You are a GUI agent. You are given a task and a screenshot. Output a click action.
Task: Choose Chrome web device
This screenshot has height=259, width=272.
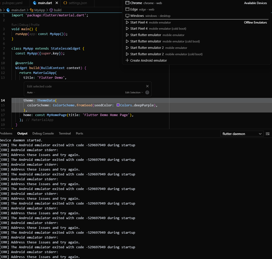point(196,3)
